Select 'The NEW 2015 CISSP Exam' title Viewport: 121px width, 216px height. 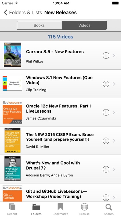[x=60, y=137]
